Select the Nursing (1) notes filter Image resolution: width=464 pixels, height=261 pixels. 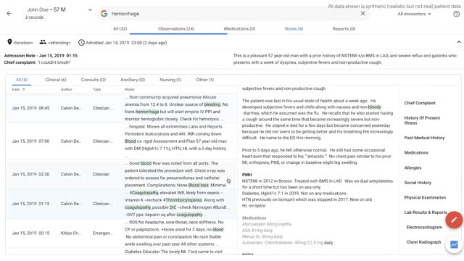click(170, 80)
